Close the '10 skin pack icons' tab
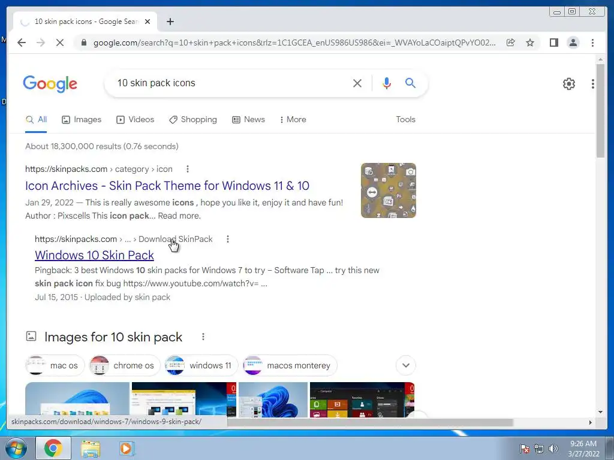This screenshot has height=460, width=614. [x=148, y=22]
